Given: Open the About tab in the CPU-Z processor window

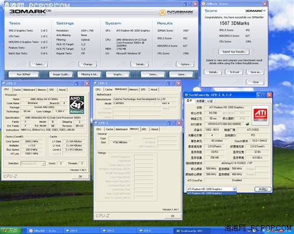Looking at the screenshot, I should pyautogui.click(x=62, y=90).
